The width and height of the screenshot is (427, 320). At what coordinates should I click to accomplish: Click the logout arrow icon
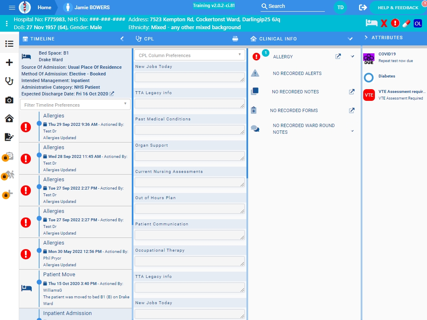pos(363,7)
